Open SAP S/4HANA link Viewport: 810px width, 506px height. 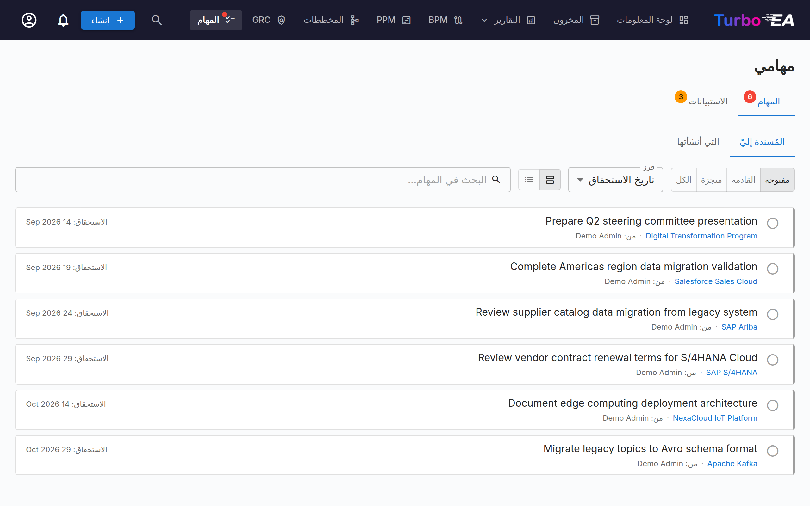pyautogui.click(x=731, y=373)
